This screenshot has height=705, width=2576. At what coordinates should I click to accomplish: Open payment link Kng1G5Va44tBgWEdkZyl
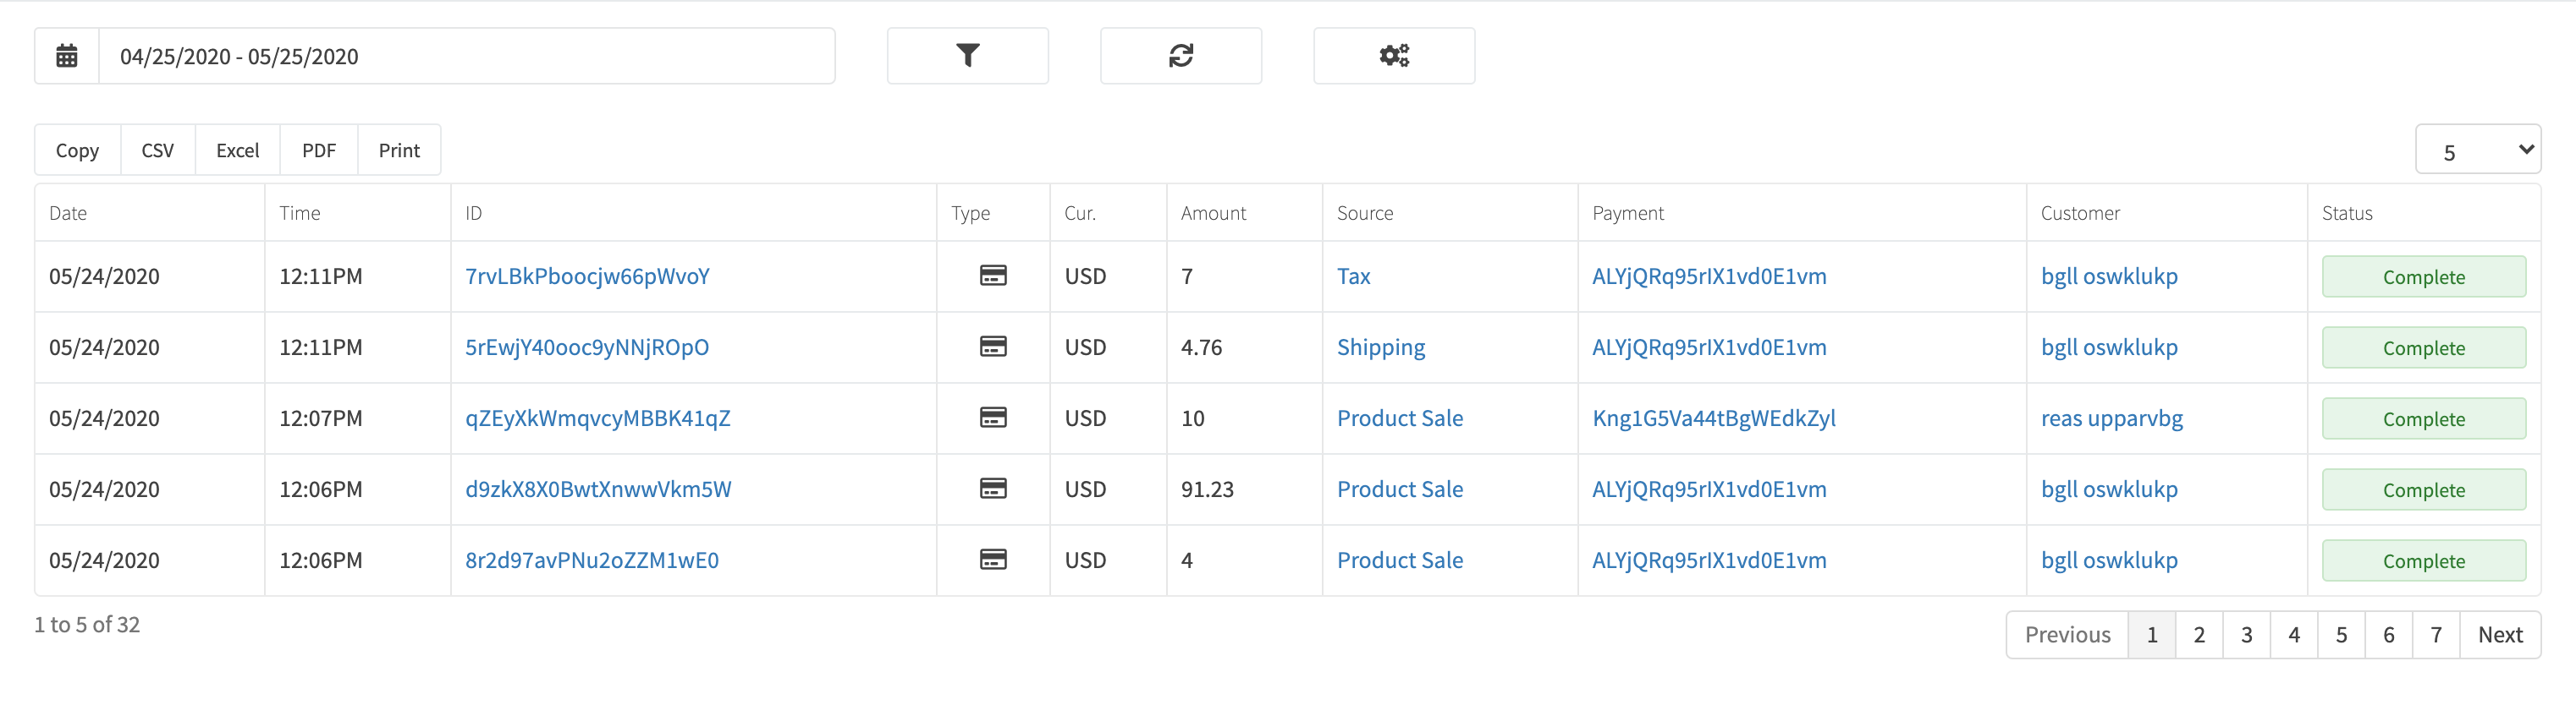click(x=1713, y=418)
